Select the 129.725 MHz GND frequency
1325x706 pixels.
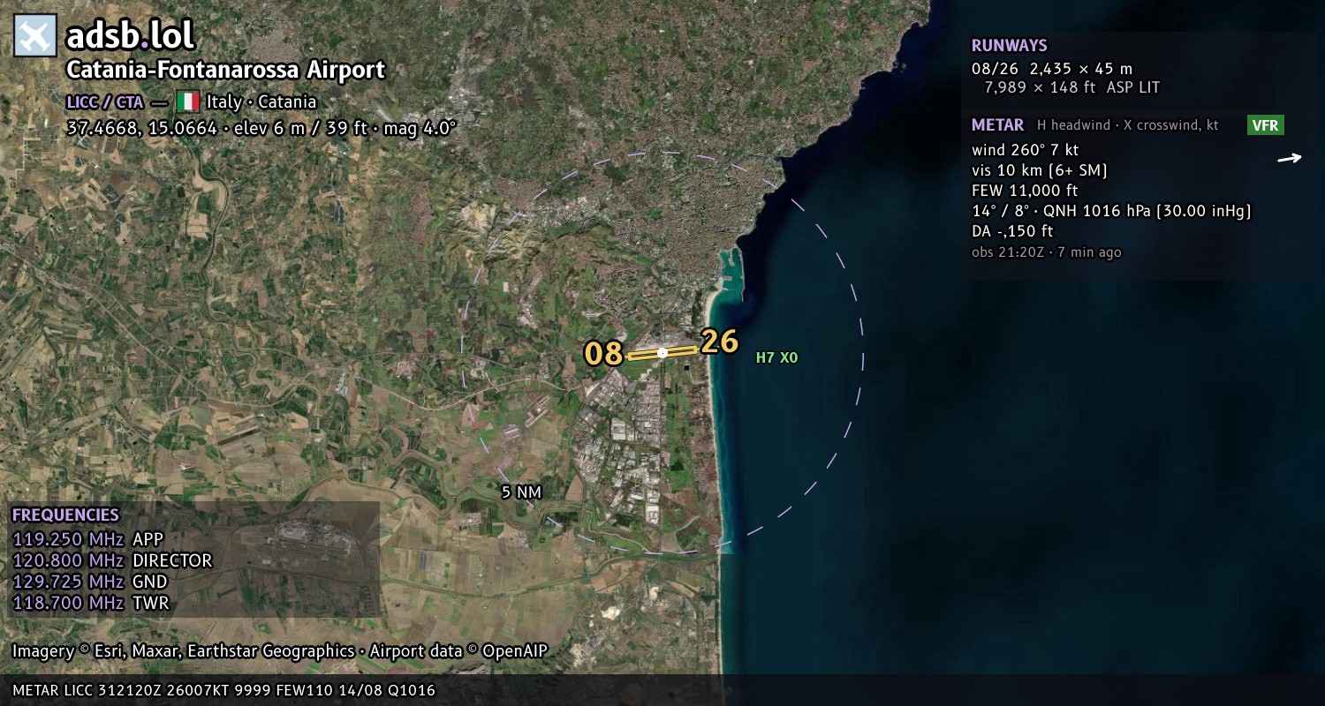coord(90,582)
